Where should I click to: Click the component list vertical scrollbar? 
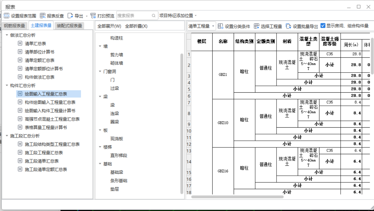point(182,123)
